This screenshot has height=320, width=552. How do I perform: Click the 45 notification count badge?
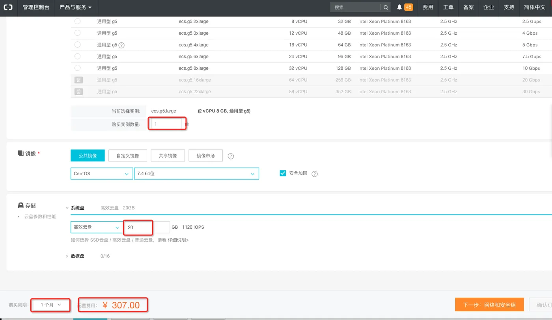click(x=408, y=7)
